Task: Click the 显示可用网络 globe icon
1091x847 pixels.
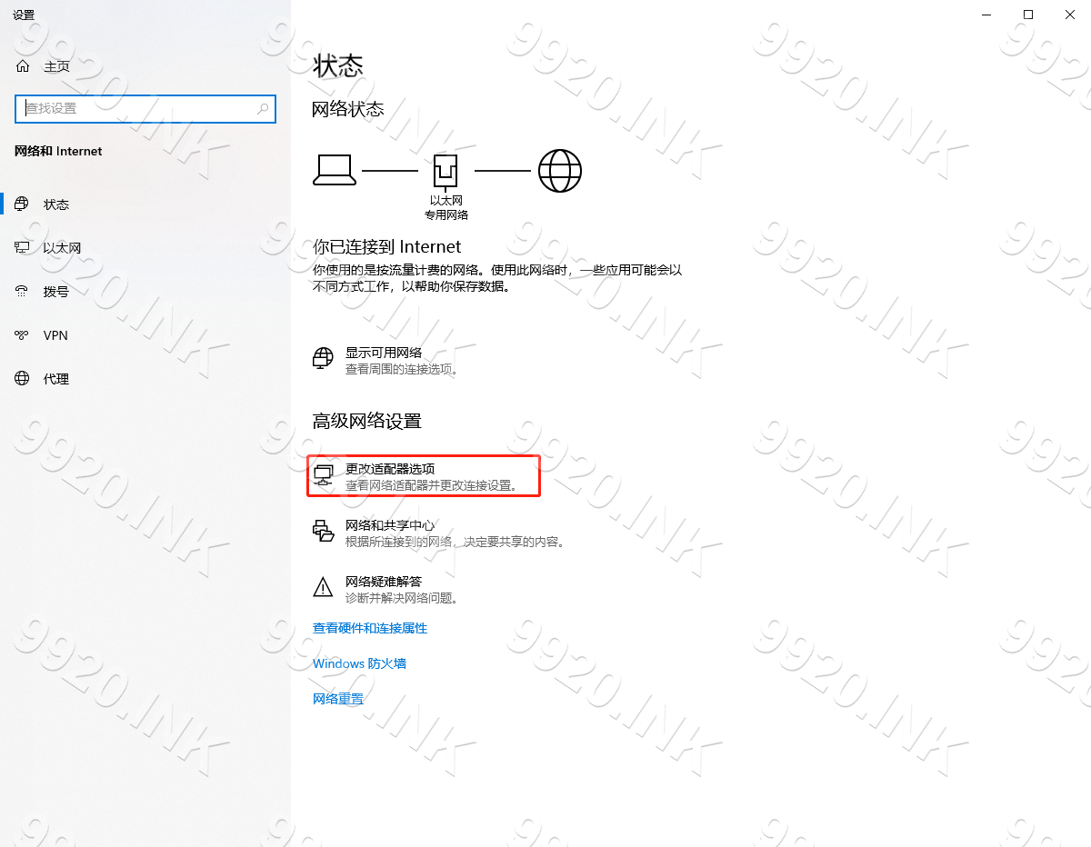Action: (x=323, y=360)
